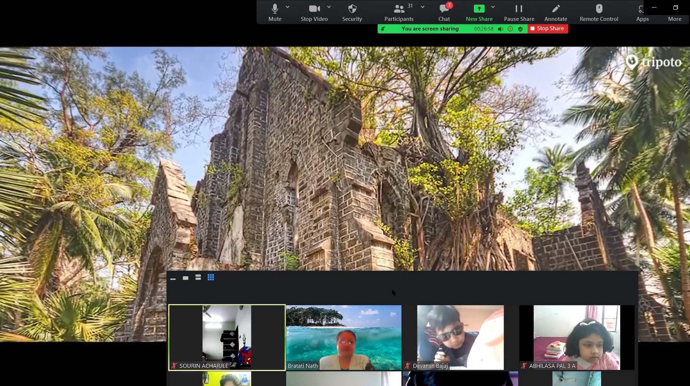The width and height of the screenshot is (690, 386).
Task: Switch to grid view of video panel
Action: (211, 277)
